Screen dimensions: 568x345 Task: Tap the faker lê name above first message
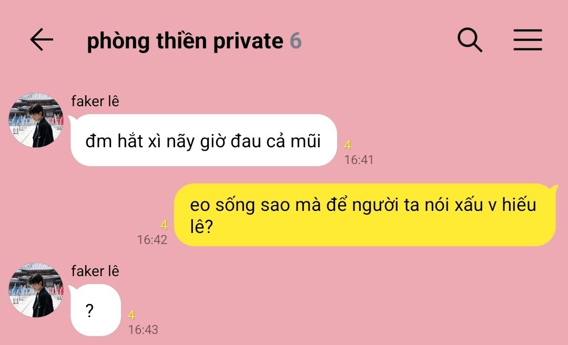[x=95, y=101]
